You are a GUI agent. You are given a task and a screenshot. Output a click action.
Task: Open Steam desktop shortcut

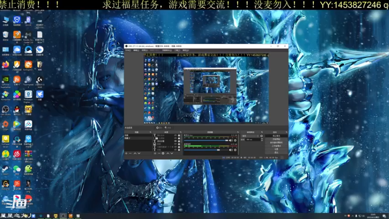(x=5, y=169)
